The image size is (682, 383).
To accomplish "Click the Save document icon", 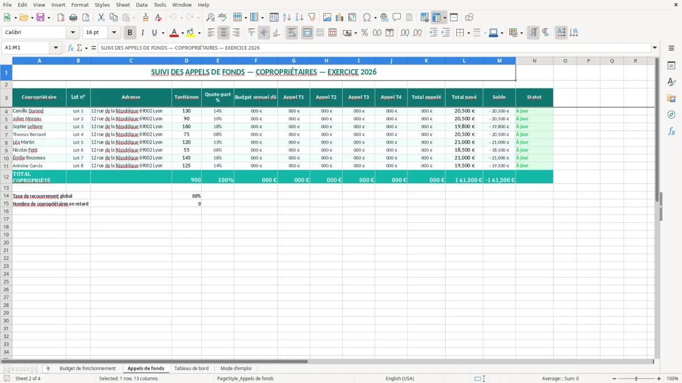I will [x=40, y=18].
